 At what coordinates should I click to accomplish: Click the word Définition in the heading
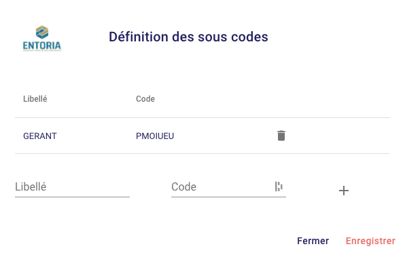click(x=139, y=37)
